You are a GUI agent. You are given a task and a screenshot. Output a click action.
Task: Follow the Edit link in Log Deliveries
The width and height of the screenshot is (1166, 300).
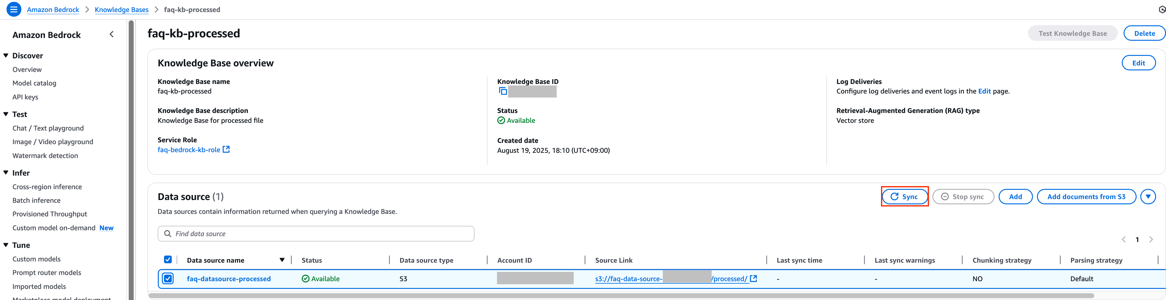[984, 91]
